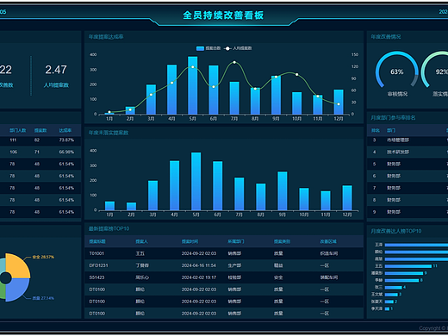Click the 检验部 department cell
Image resolution: width=448 pixels, height=336 pixels.
pyautogui.click(x=234, y=277)
